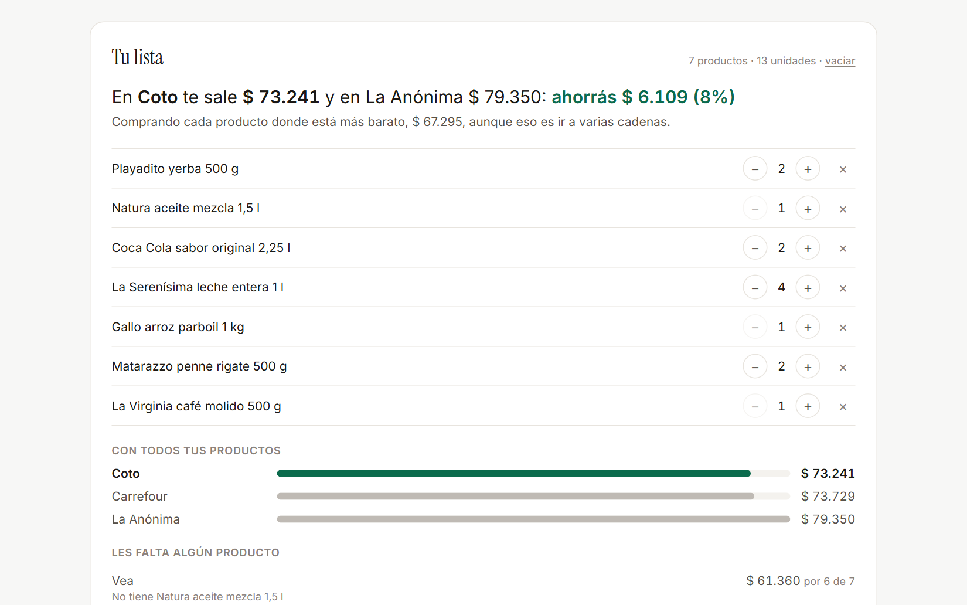Decrease Coca Cola sabor original quantity
Image resolution: width=967 pixels, height=605 pixels.
click(x=755, y=248)
